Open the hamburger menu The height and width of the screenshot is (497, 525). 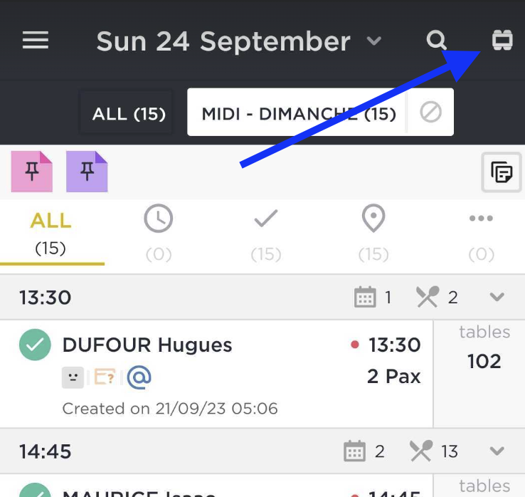click(x=36, y=40)
